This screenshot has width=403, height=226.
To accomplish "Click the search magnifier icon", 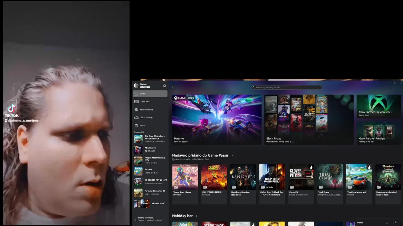I will point(253,88).
